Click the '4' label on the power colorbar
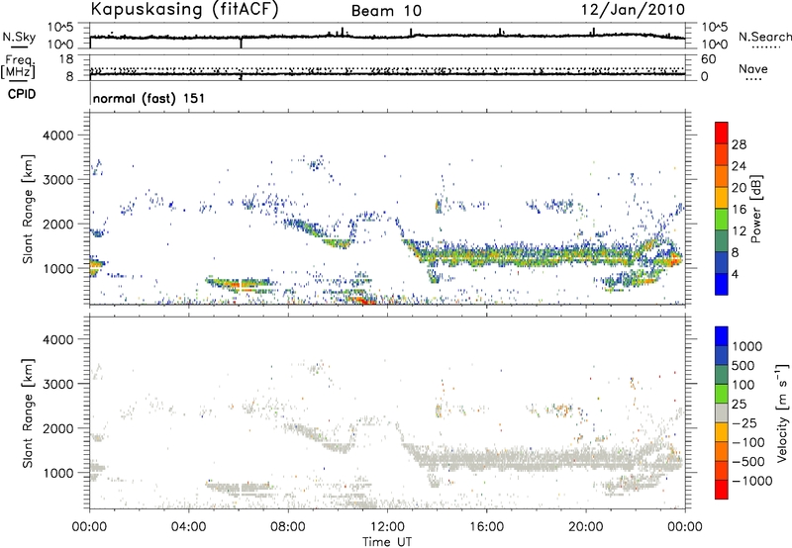Viewport: 792px width, 548px height. [735, 274]
